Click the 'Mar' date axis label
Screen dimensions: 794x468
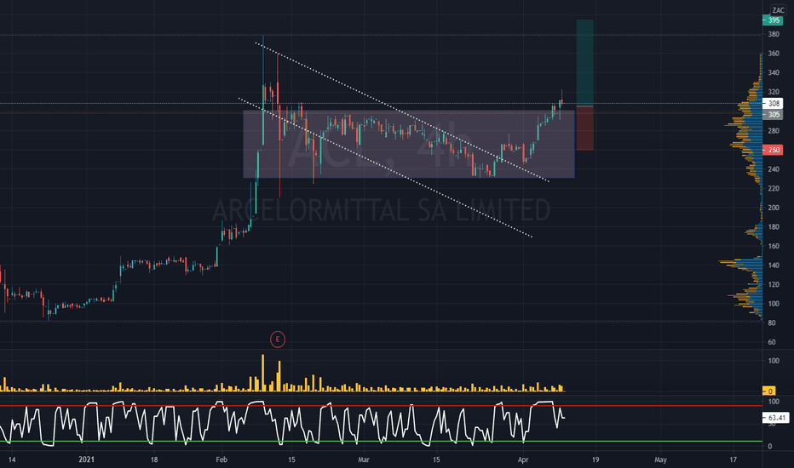[364, 459]
